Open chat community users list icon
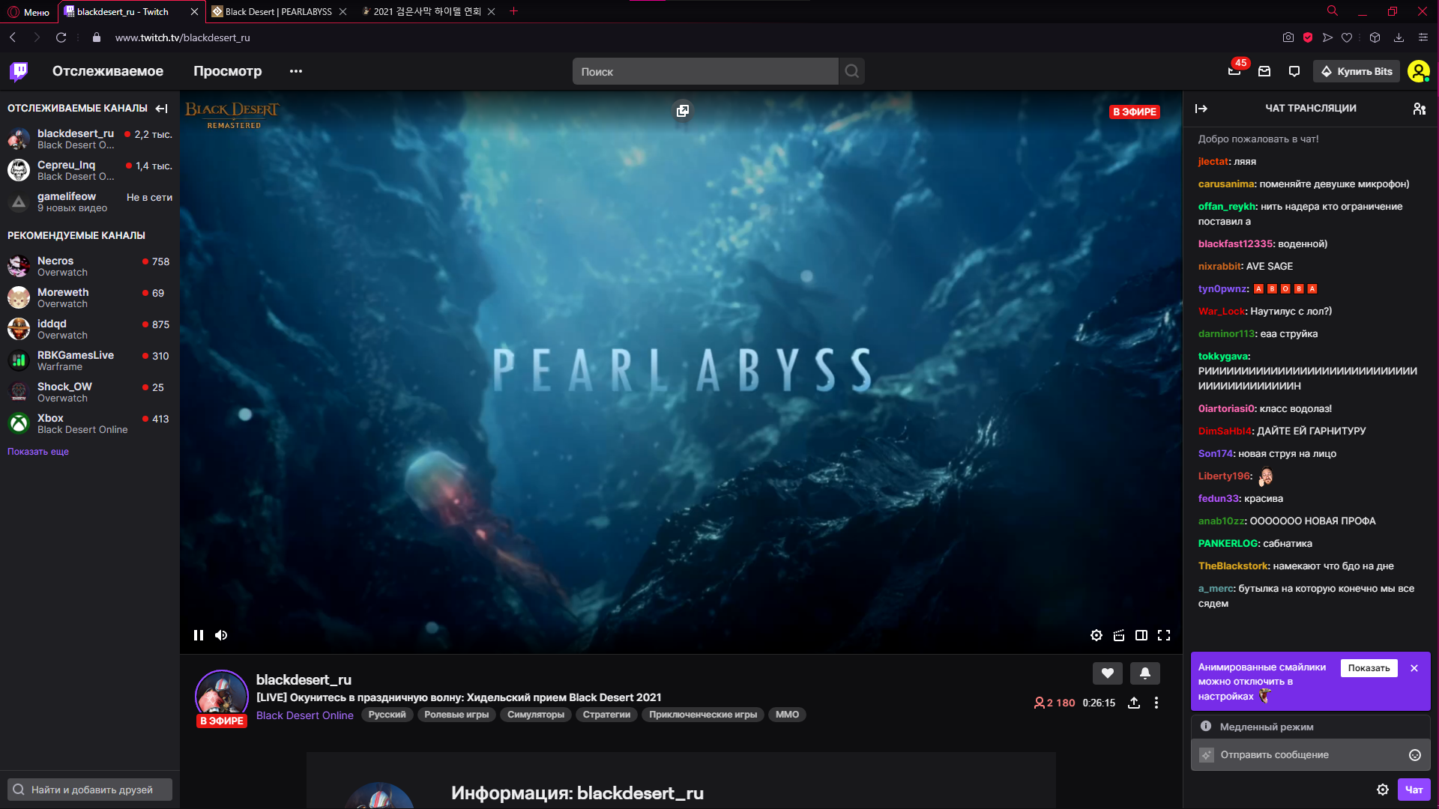1439x809 pixels. [x=1420, y=109]
